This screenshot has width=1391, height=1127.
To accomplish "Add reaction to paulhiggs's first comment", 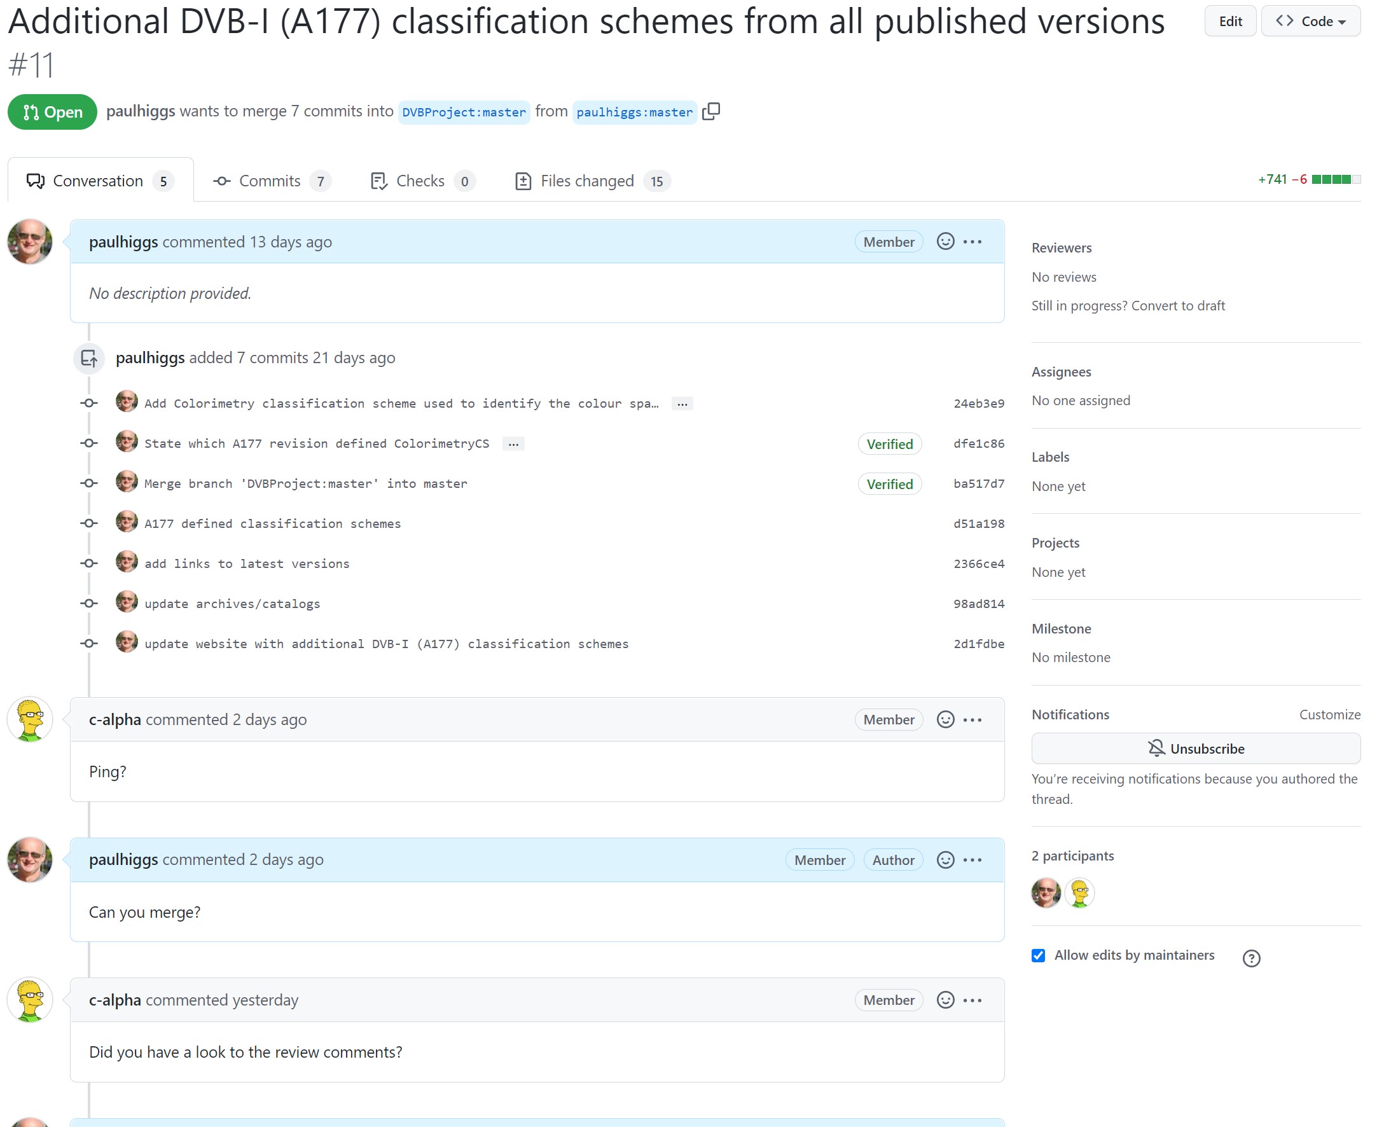I will coord(945,242).
